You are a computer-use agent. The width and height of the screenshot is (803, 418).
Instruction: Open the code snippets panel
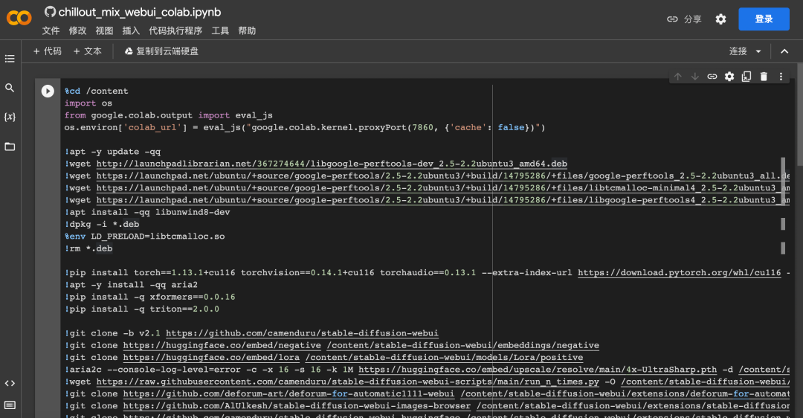click(x=10, y=383)
